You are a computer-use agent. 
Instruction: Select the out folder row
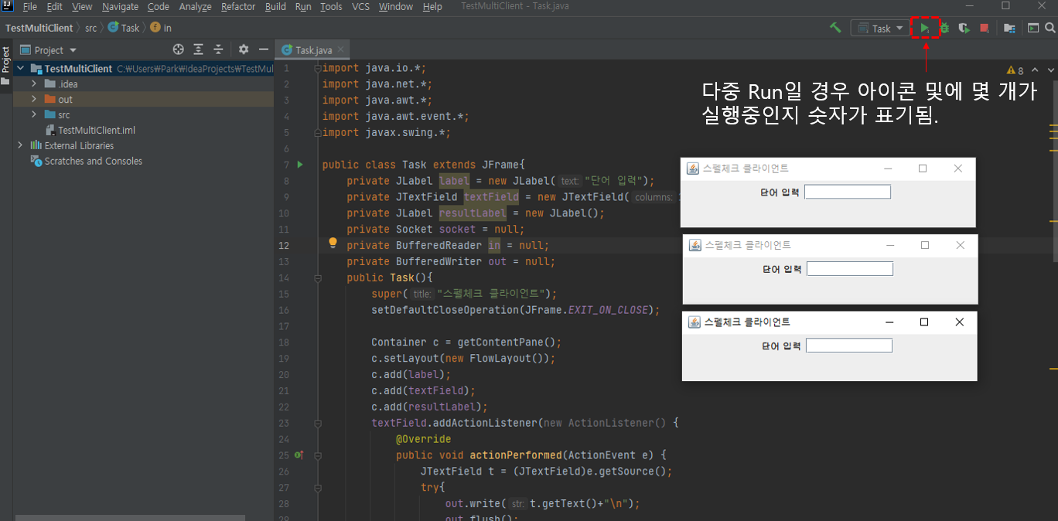coord(143,99)
